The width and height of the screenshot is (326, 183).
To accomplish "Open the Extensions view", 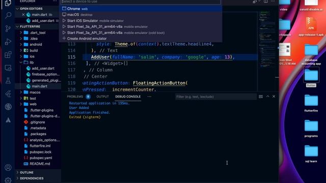I will pos(8,55).
